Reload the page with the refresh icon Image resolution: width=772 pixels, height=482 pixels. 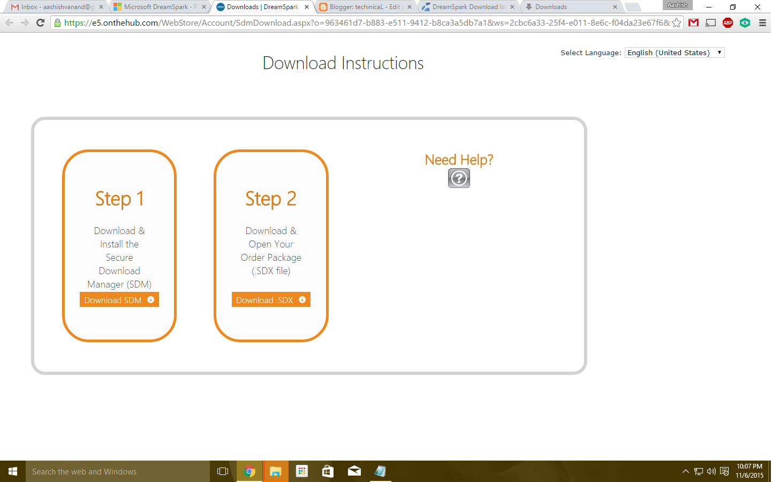[x=40, y=23]
